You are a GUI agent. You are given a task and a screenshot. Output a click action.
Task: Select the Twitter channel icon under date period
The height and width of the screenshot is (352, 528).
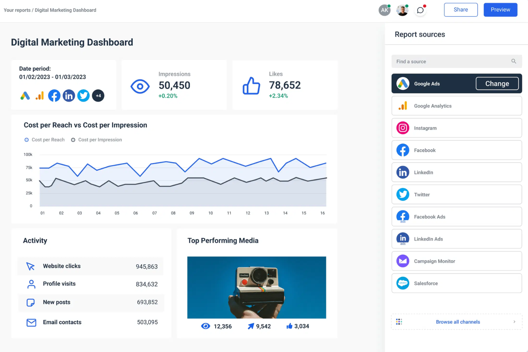(x=83, y=96)
